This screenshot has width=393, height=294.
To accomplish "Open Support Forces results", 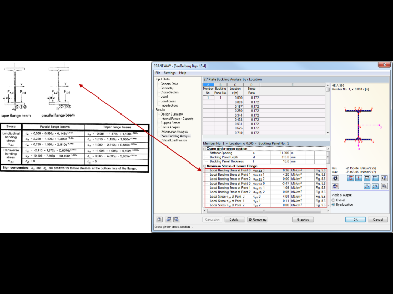I will tap(171, 123).
